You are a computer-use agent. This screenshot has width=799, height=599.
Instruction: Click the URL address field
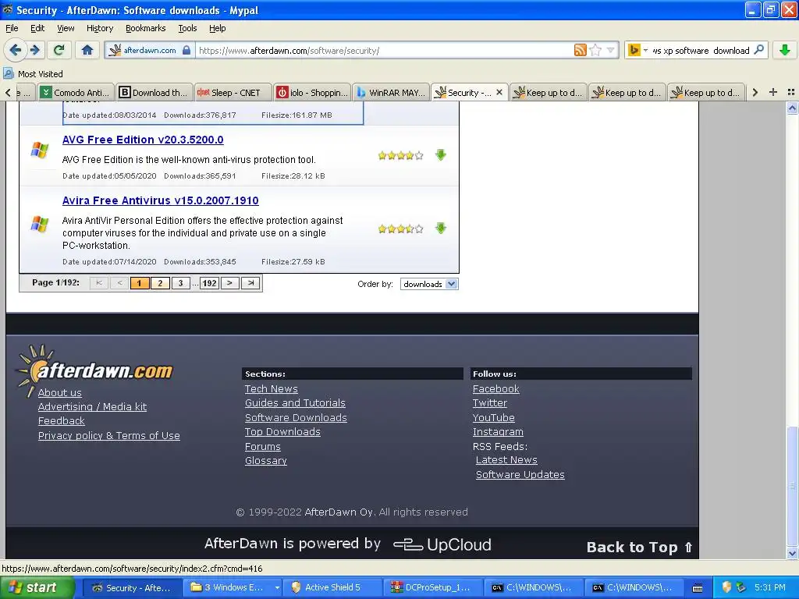pyautogui.click(x=385, y=50)
